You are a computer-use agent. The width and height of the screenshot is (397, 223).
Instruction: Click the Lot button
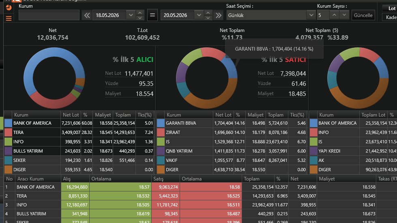pyautogui.click(x=390, y=8)
